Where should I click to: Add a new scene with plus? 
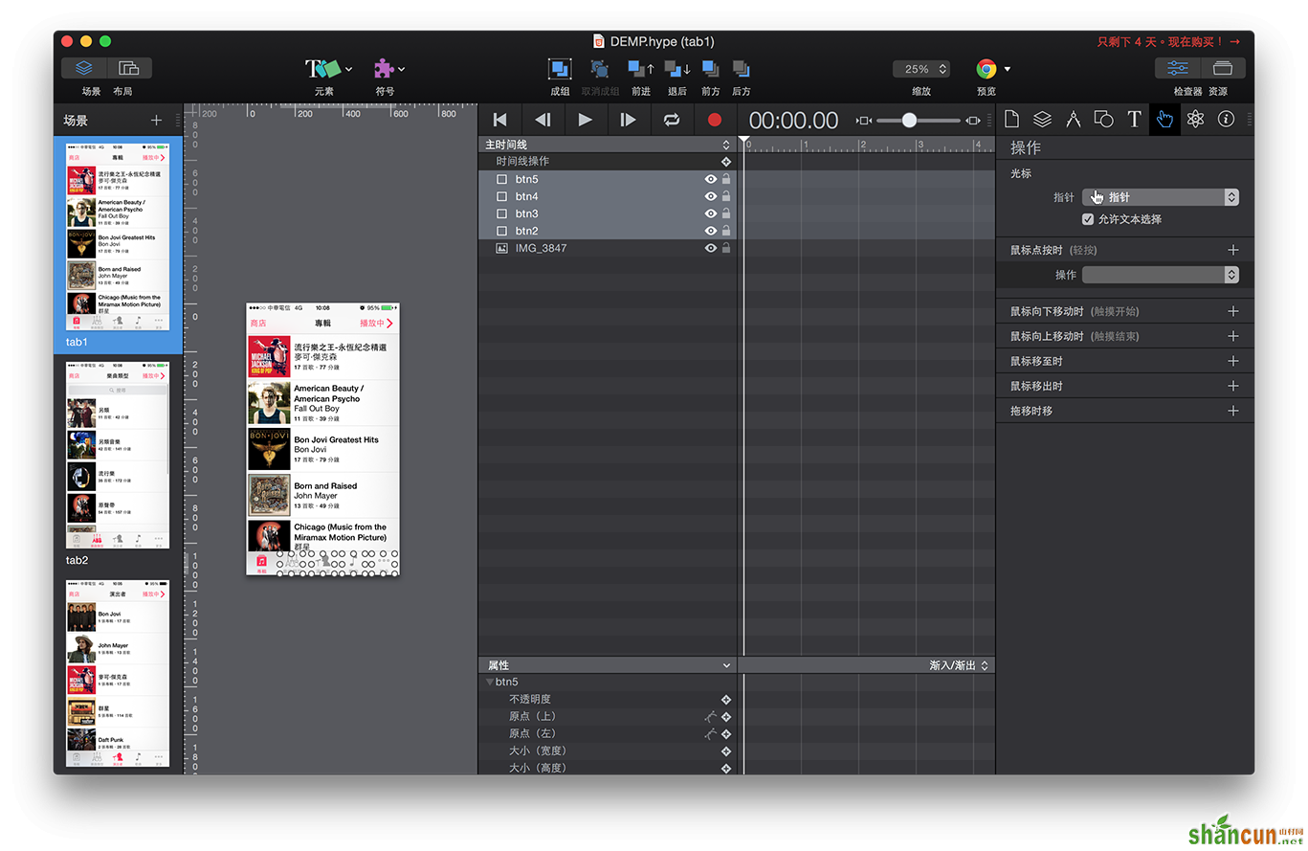(x=156, y=121)
